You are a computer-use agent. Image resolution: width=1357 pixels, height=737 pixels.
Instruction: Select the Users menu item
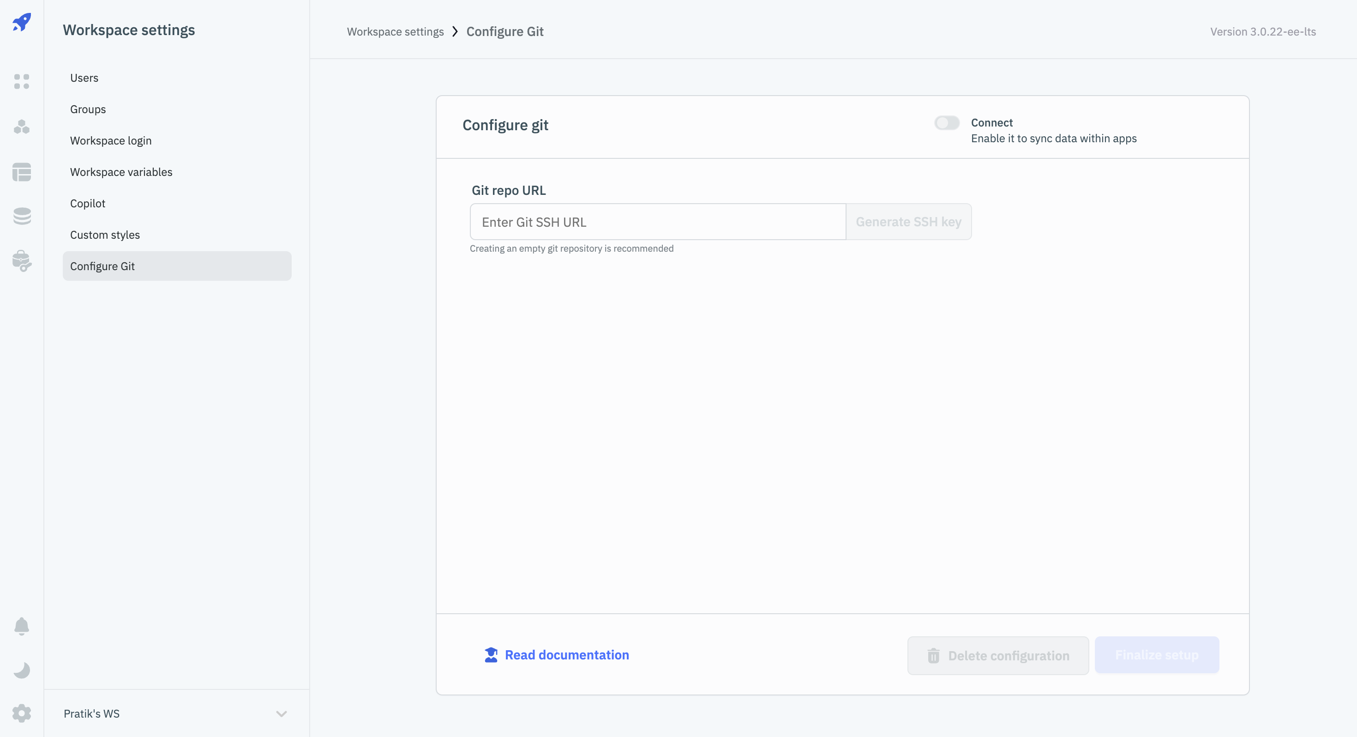[x=84, y=77]
